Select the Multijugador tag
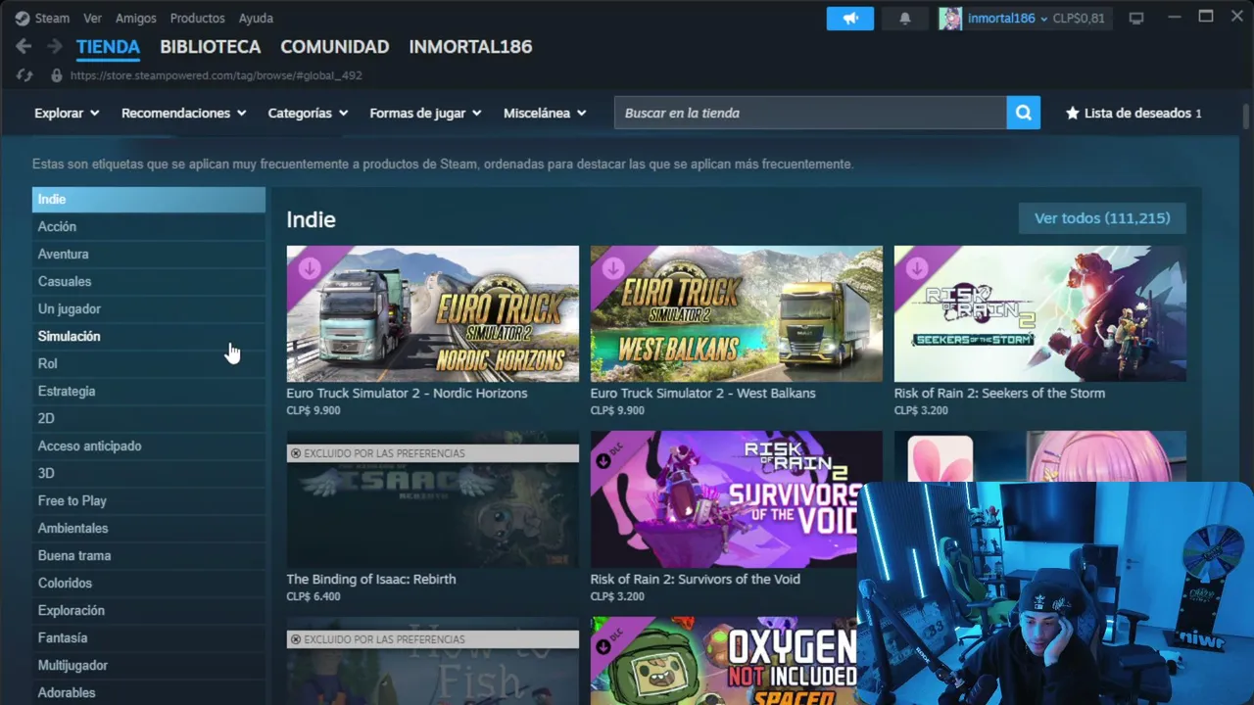Image resolution: width=1254 pixels, height=705 pixels. [149, 665]
